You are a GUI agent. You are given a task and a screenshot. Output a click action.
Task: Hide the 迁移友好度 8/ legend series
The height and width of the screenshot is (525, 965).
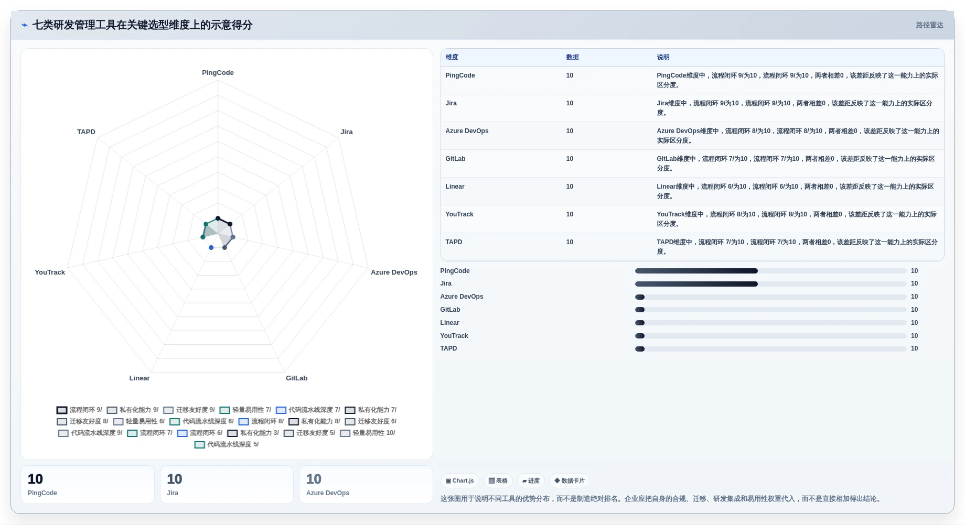(x=82, y=421)
